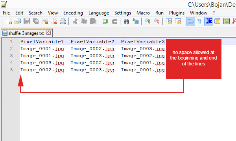
Task: Click Image_0002.jpg on line 3
Action: point(143,56)
